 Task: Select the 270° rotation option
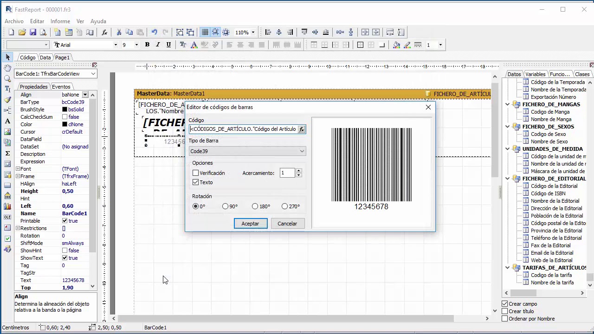284,206
